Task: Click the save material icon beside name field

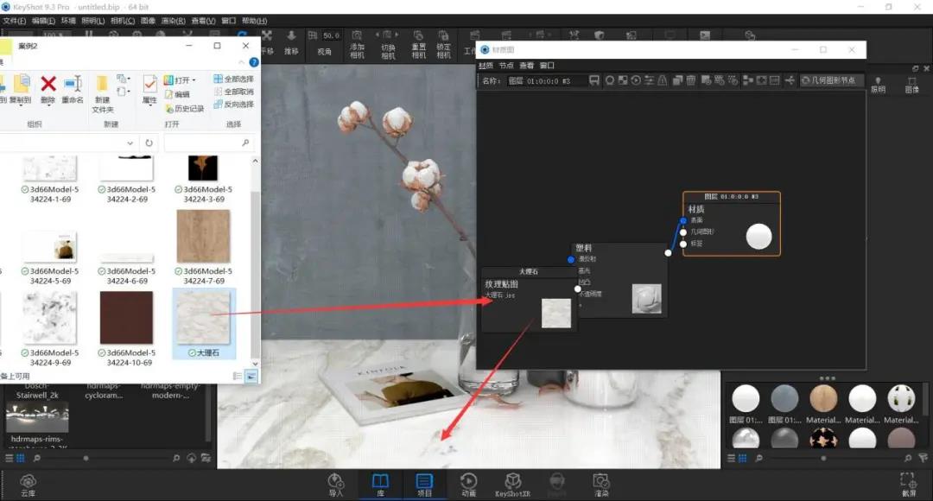Action: tap(593, 80)
